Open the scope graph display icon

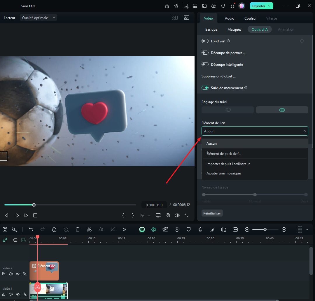pos(186,18)
